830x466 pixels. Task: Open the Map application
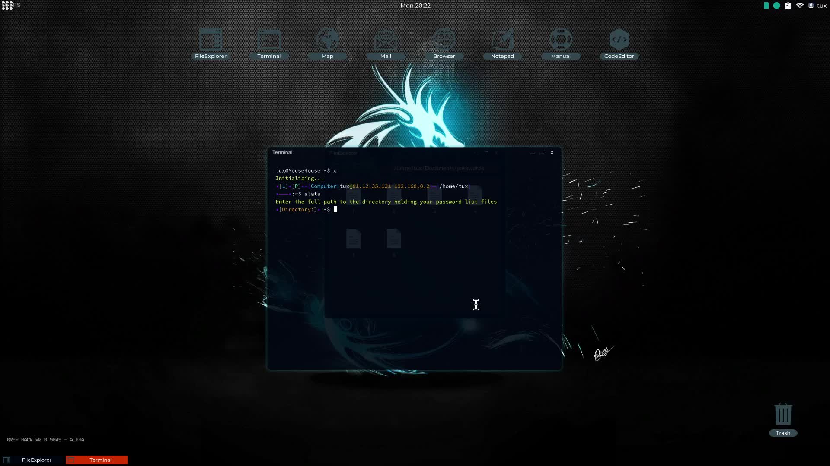point(327,43)
